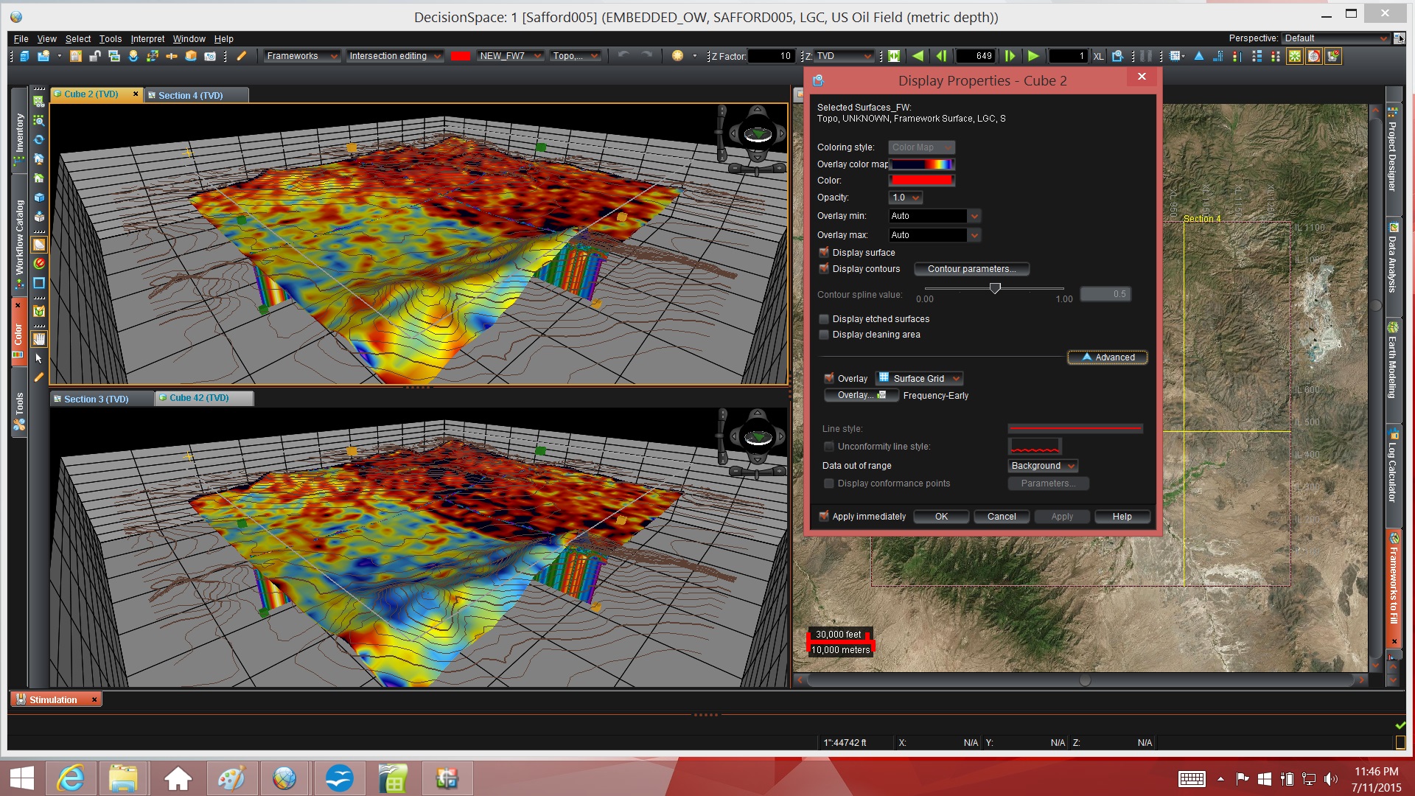Click the blue home view icon in left toolbar

click(x=39, y=158)
